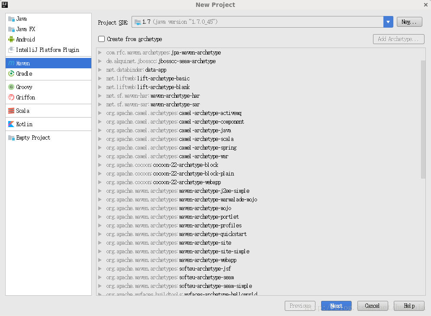Expand softeu-archetype-jsf node

point(100,269)
